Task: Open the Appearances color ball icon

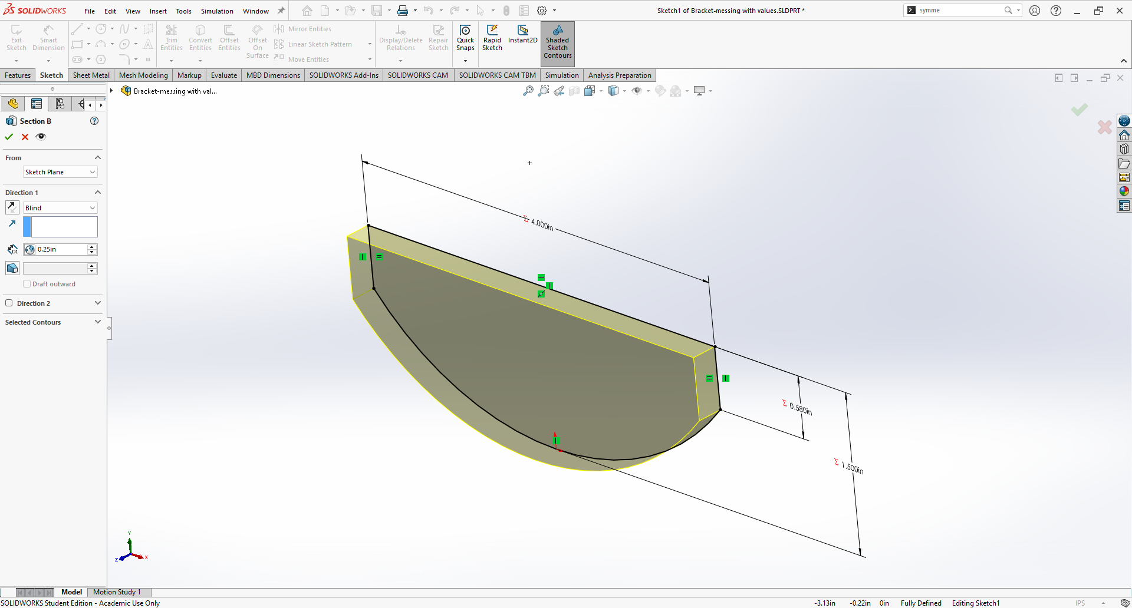Action: point(1124,191)
